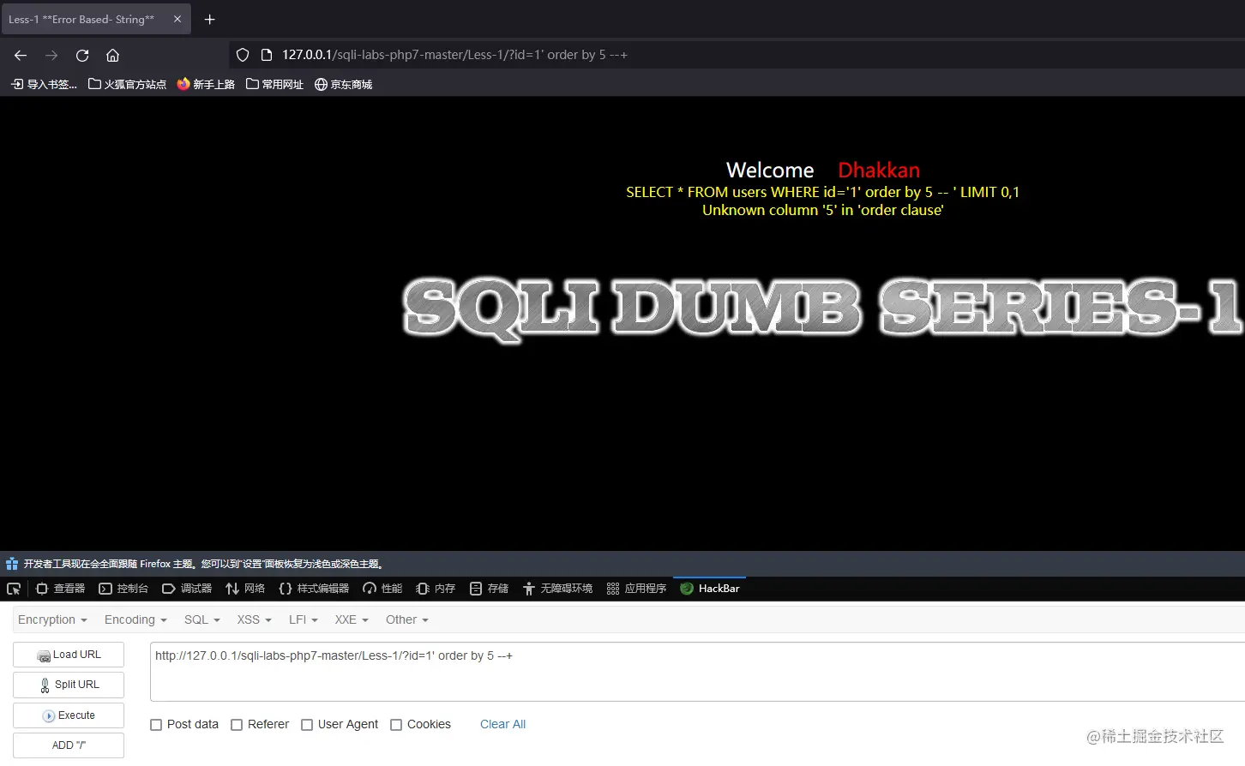Screen dimensions: 1245x766
Task: Go back to the previous page
Action: [21, 55]
